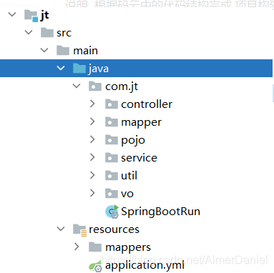Image resolution: width=274 pixels, height=273 pixels.
Task: Select the src label
Action: 64,33
